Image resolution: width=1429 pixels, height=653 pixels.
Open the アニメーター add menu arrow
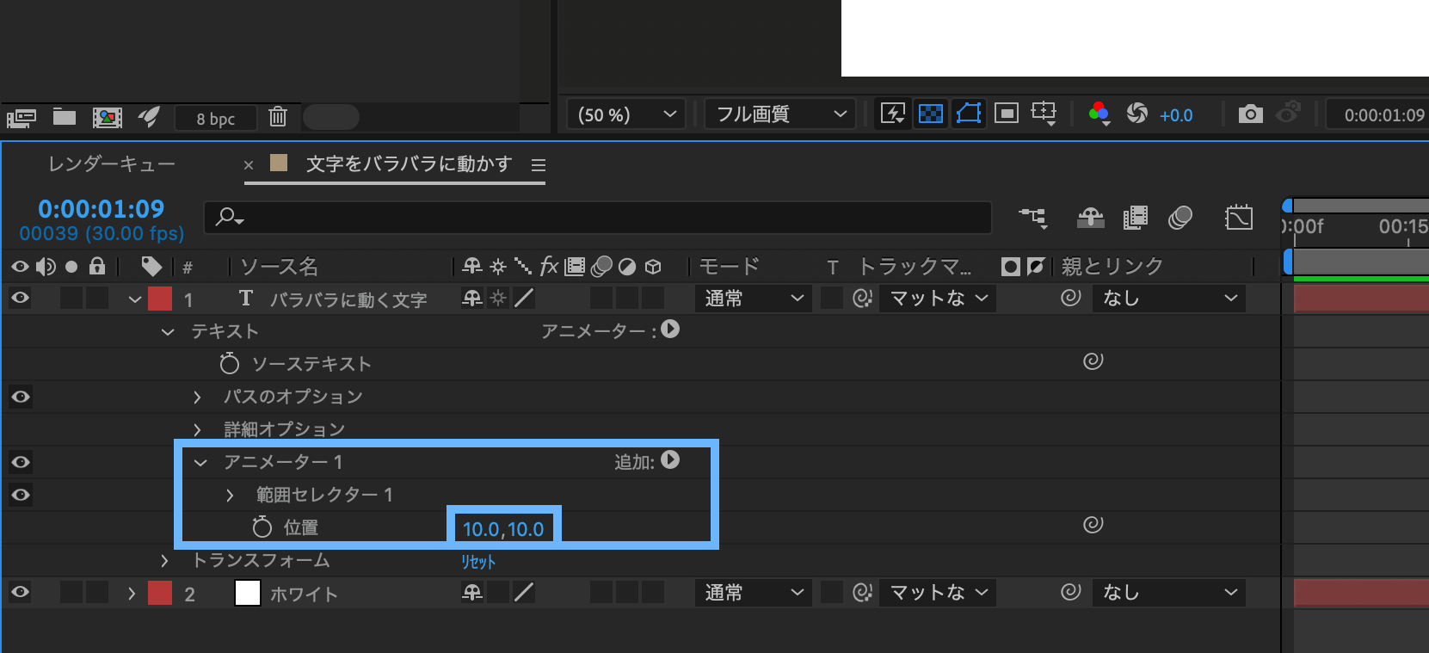point(671,330)
